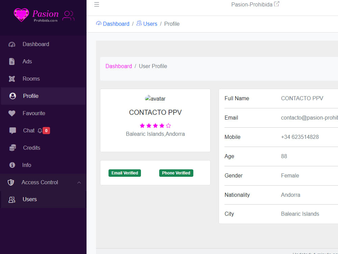Image resolution: width=338 pixels, height=254 pixels.
Task: Click the mobile number +34 623514828
Action: pos(300,137)
